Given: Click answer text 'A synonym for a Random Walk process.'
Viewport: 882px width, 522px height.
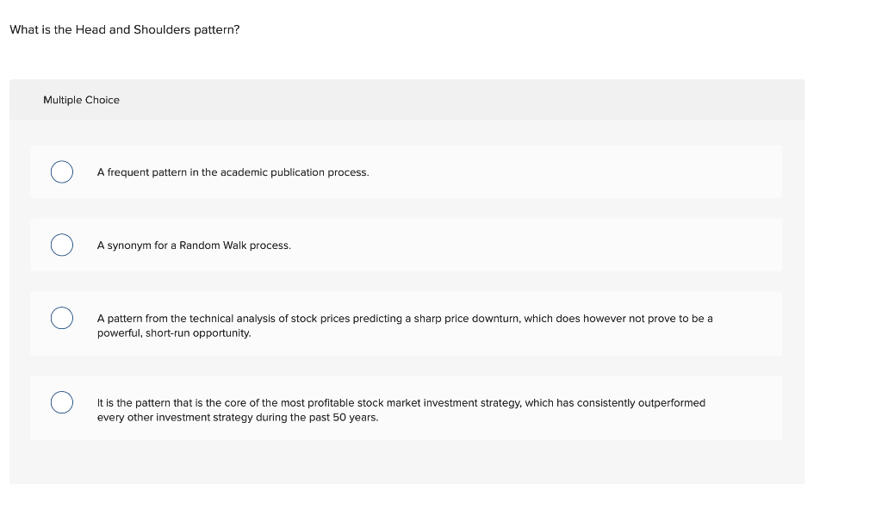Looking at the screenshot, I should click(x=194, y=245).
